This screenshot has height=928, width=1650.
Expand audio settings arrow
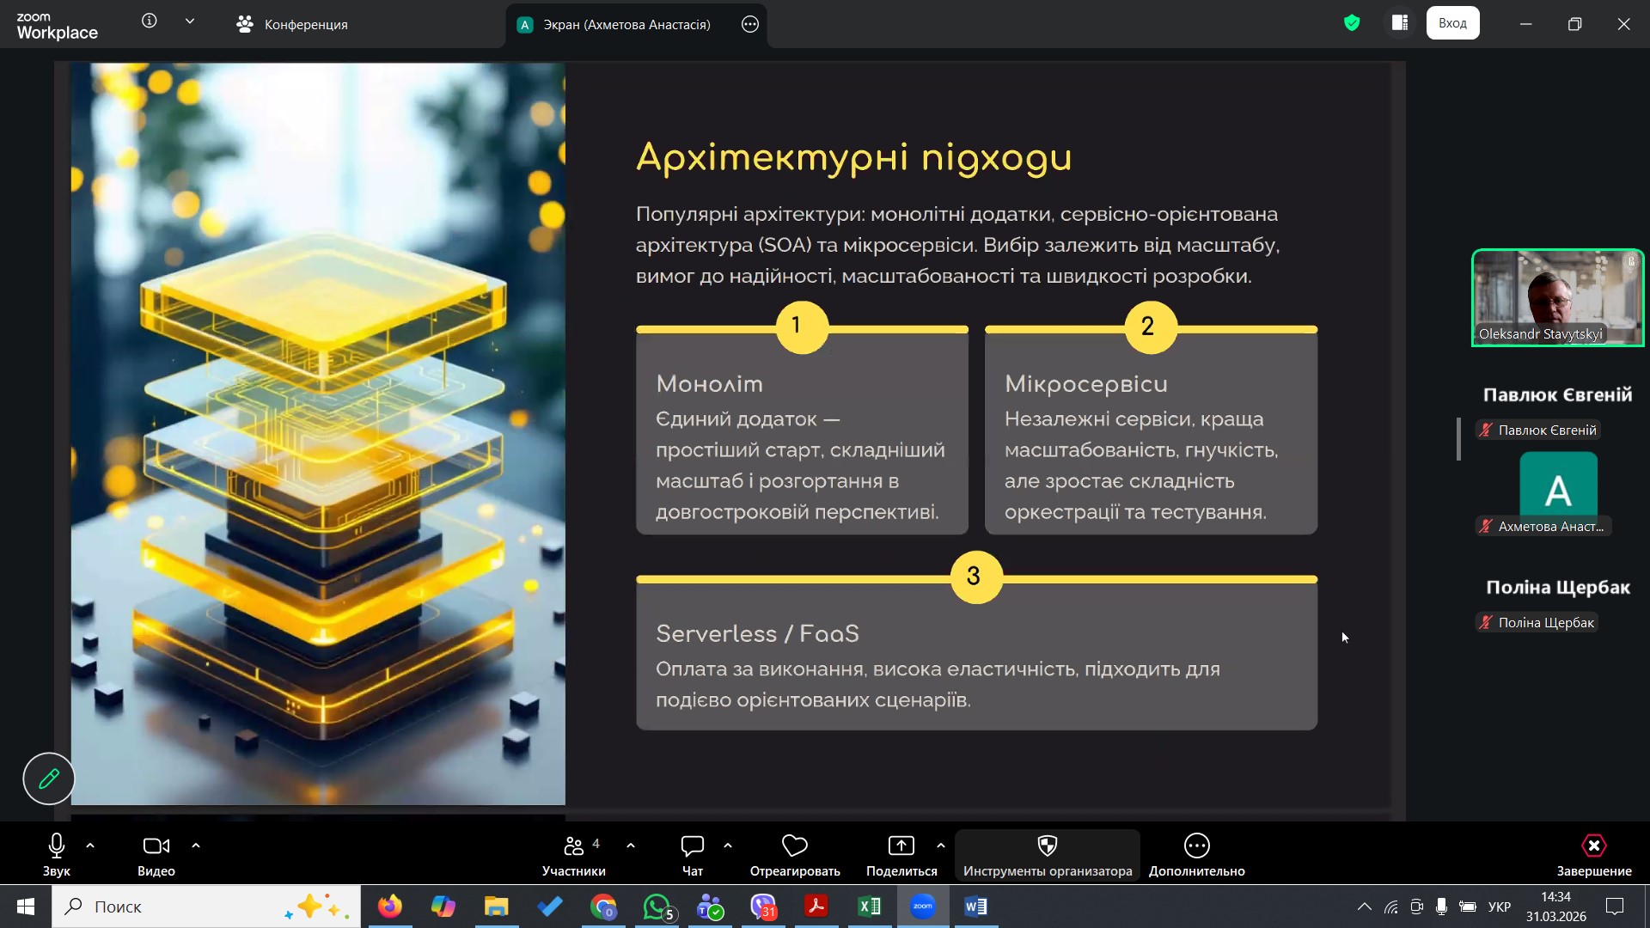coord(90,846)
